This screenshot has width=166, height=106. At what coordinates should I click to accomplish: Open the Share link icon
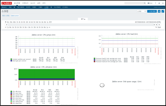pos(150,3)
